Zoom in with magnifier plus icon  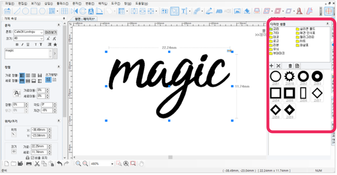click(78, 164)
